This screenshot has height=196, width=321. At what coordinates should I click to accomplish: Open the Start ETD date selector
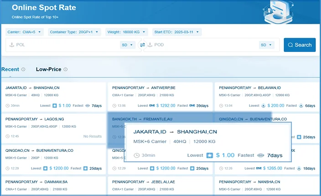(177, 32)
